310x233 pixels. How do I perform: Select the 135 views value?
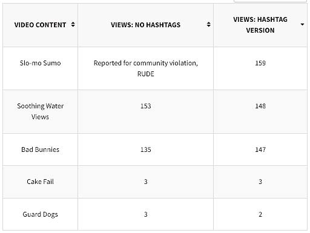145,149
